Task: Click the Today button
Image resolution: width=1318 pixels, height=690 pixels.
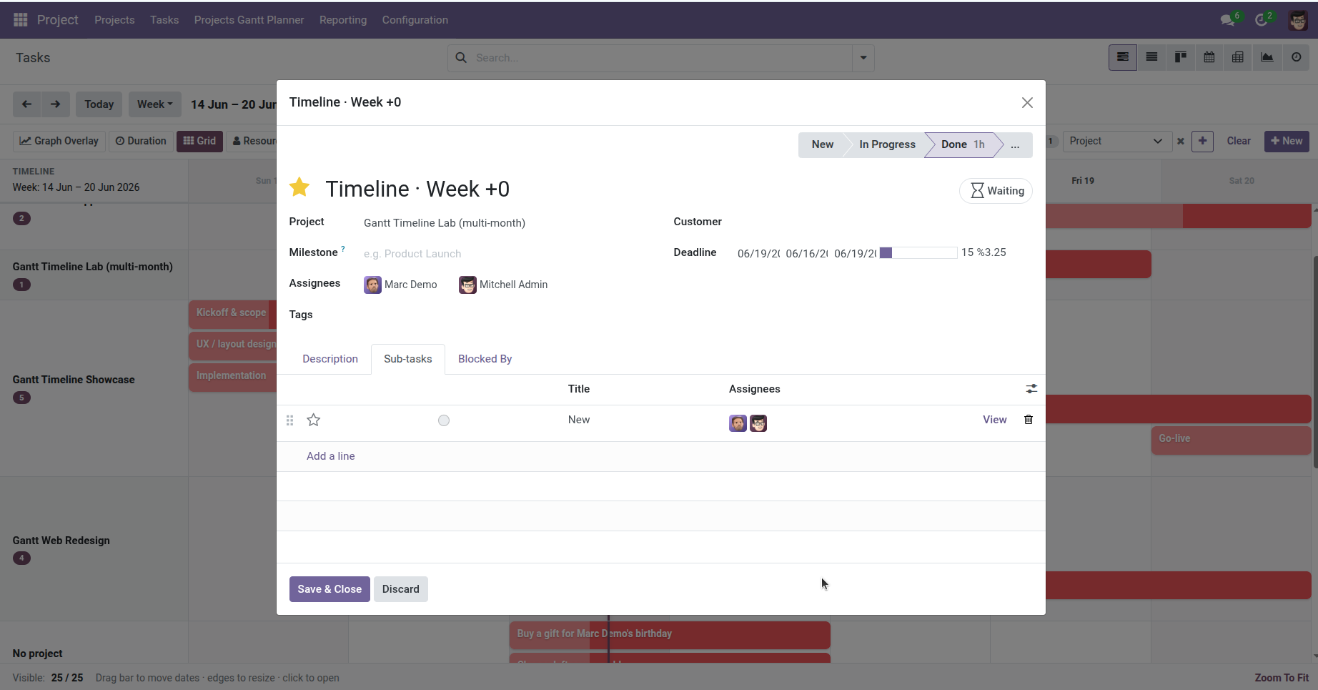Action: [99, 104]
